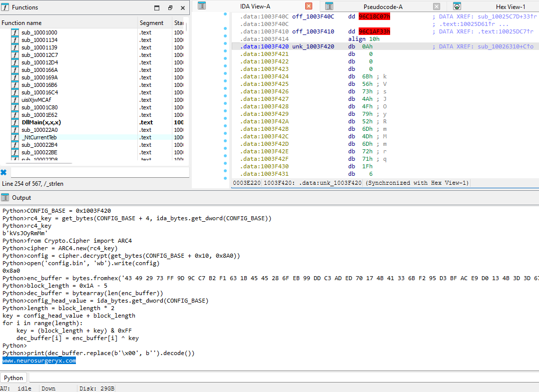
Task: Click the 'Down' status bar entry
Action: click(x=48, y=389)
